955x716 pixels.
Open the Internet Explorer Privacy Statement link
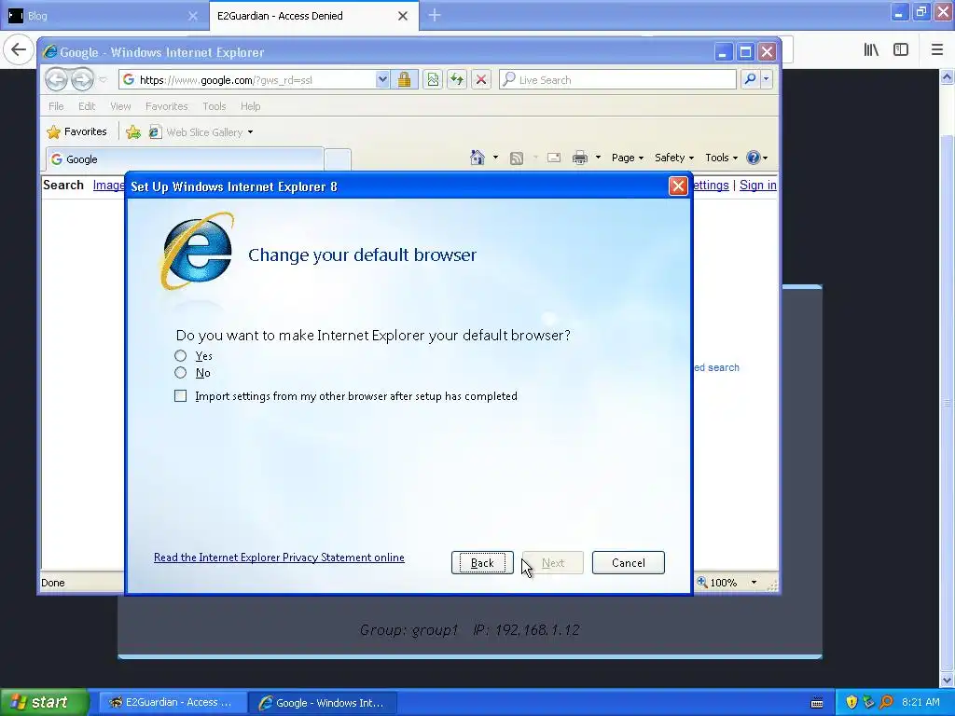coord(279,558)
